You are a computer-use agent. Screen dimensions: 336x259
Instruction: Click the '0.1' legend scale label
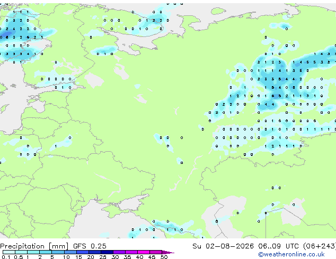coord(6,257)
